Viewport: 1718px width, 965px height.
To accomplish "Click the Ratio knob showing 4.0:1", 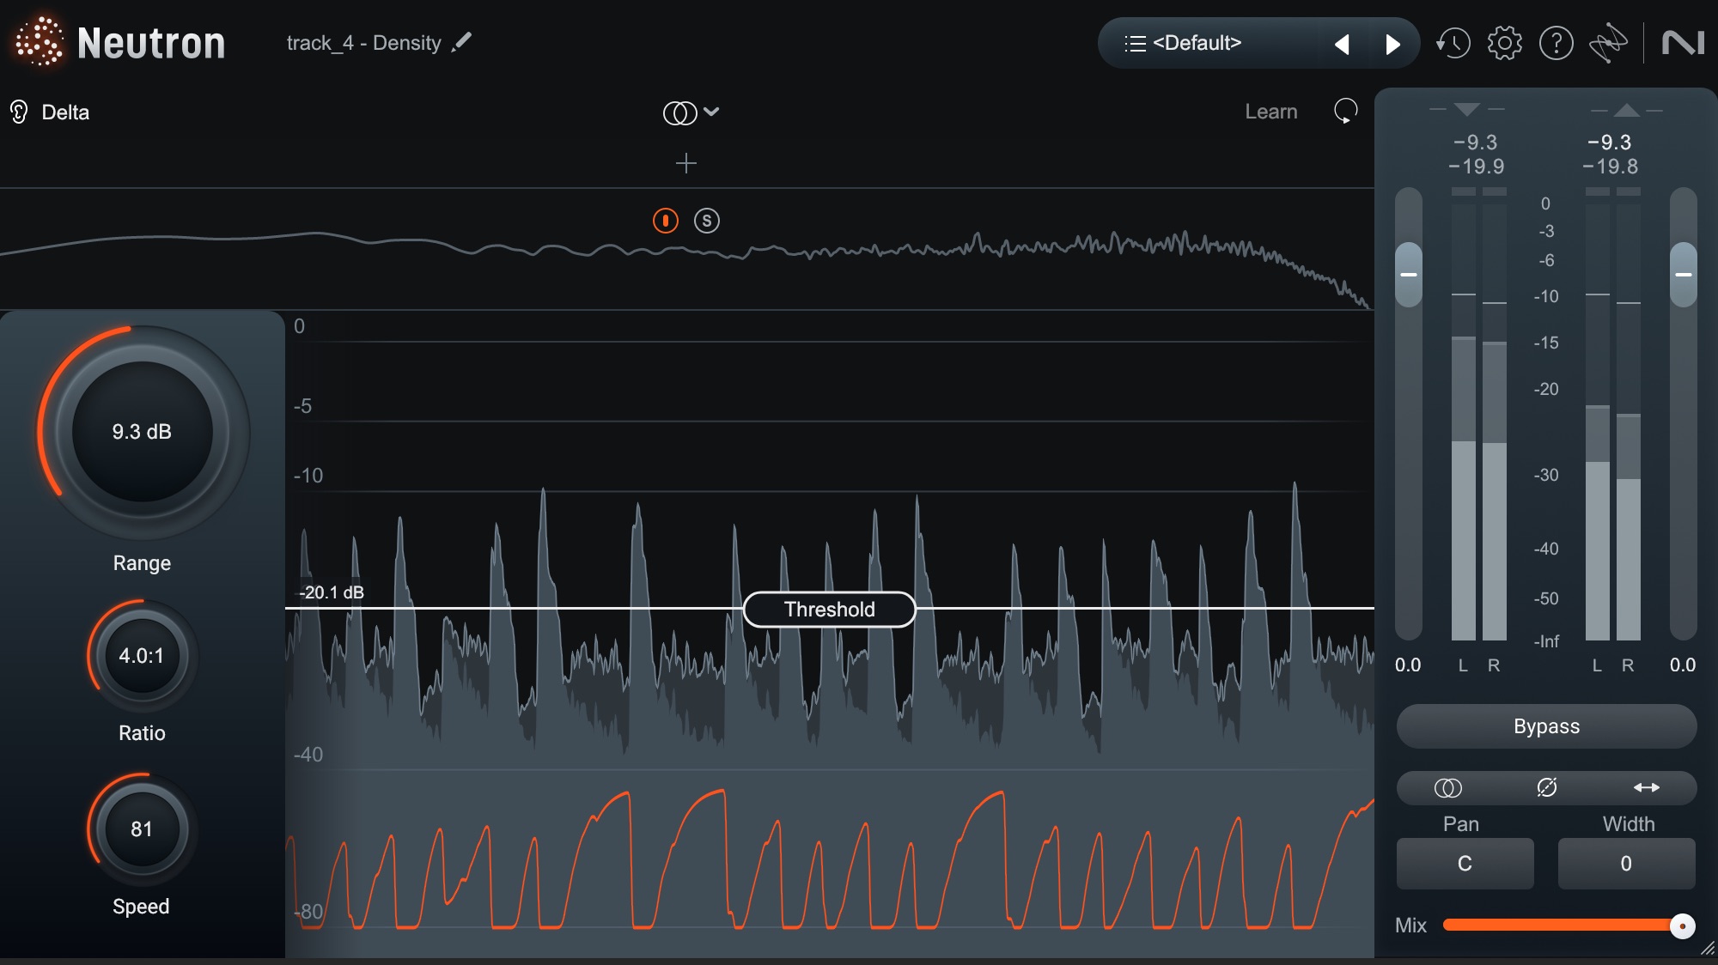I will 142,656.
